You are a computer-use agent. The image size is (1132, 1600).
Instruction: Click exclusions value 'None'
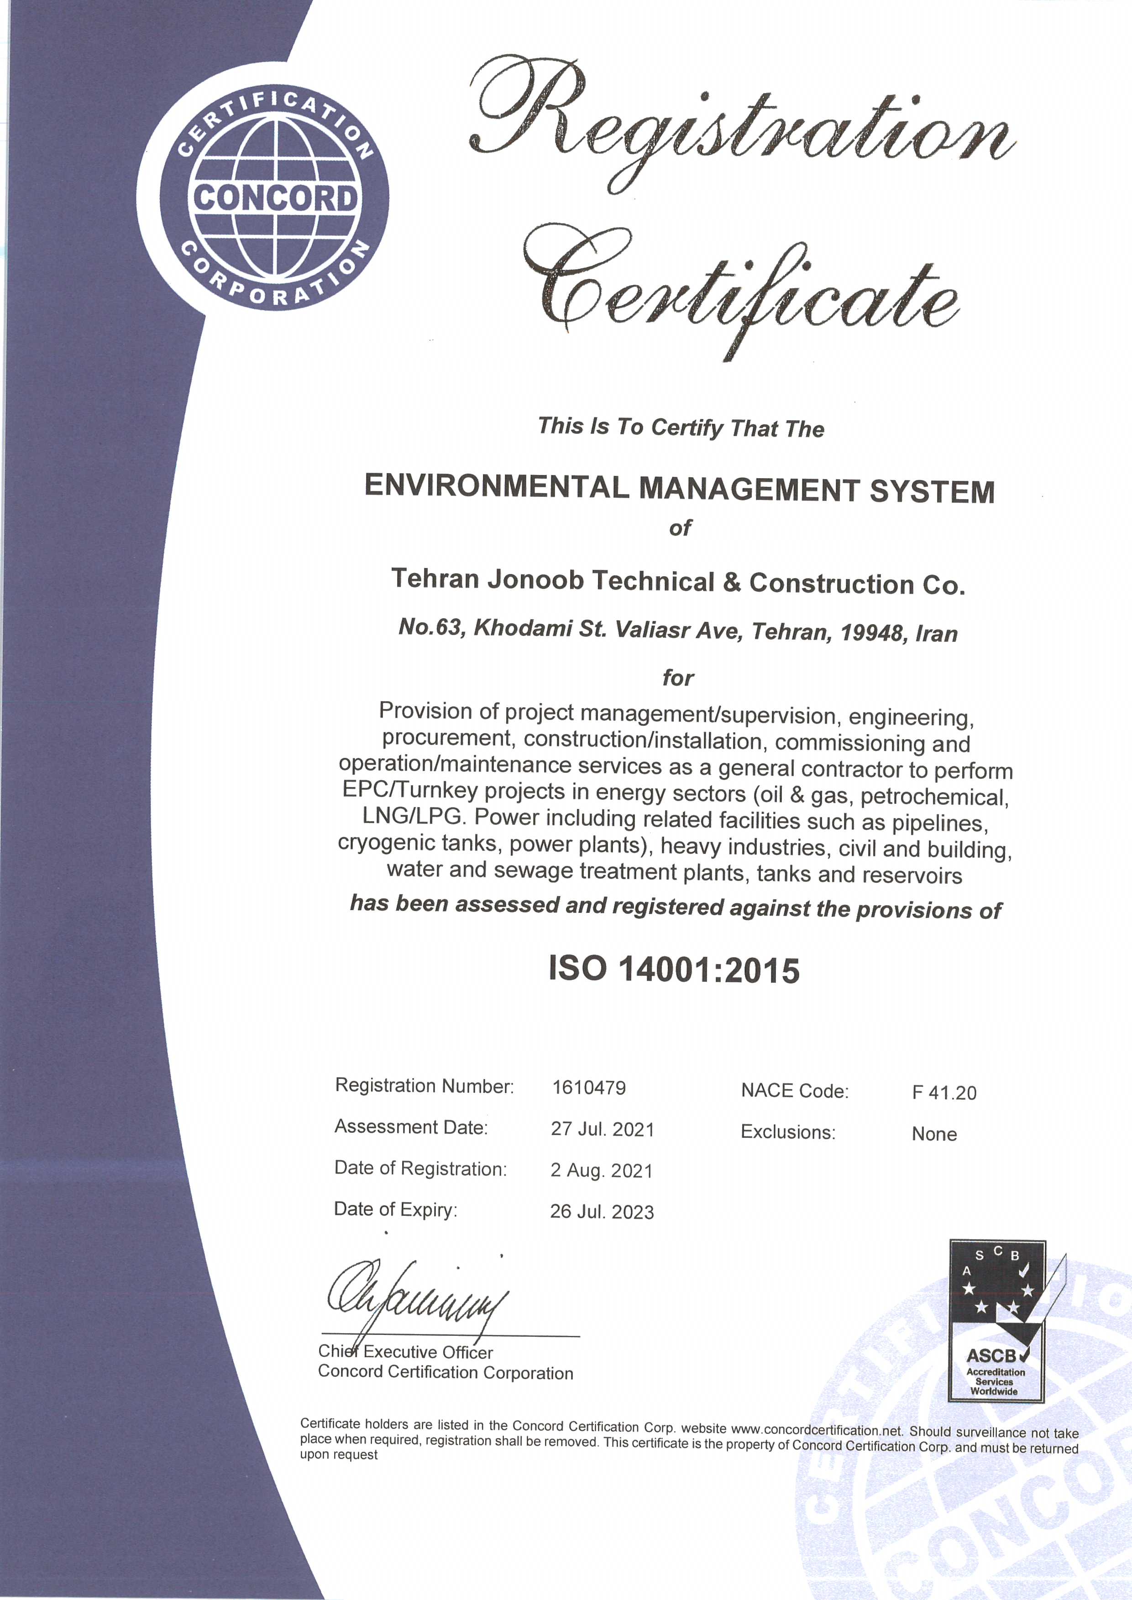pos(934,1134)
